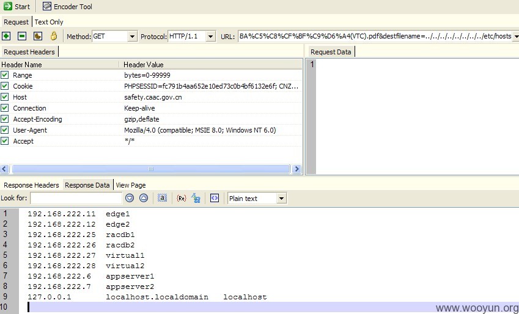
Task: Open the Plain text format dropdown
Action: (281, 199)
